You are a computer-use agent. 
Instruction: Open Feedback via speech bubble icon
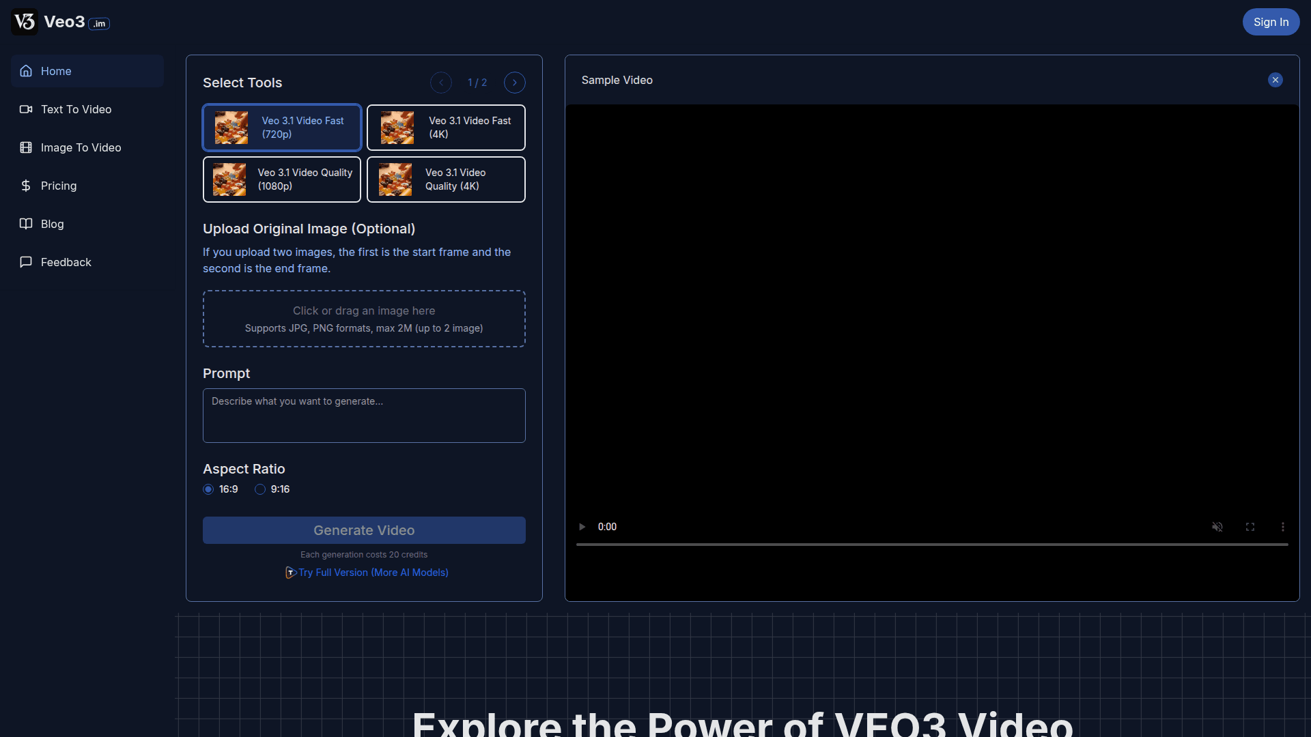(x=25, y=262)
